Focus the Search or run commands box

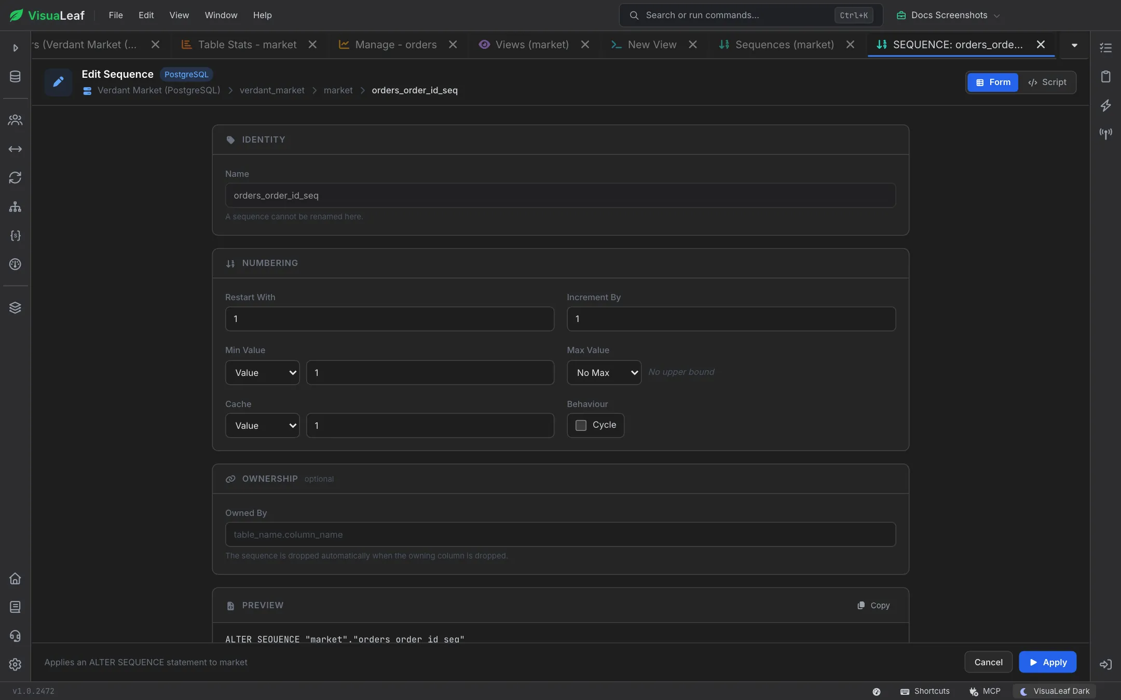point(751,15)
